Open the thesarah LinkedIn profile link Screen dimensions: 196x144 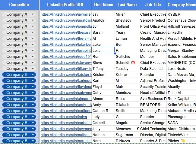pyautogui.click(x=66, y=33)
